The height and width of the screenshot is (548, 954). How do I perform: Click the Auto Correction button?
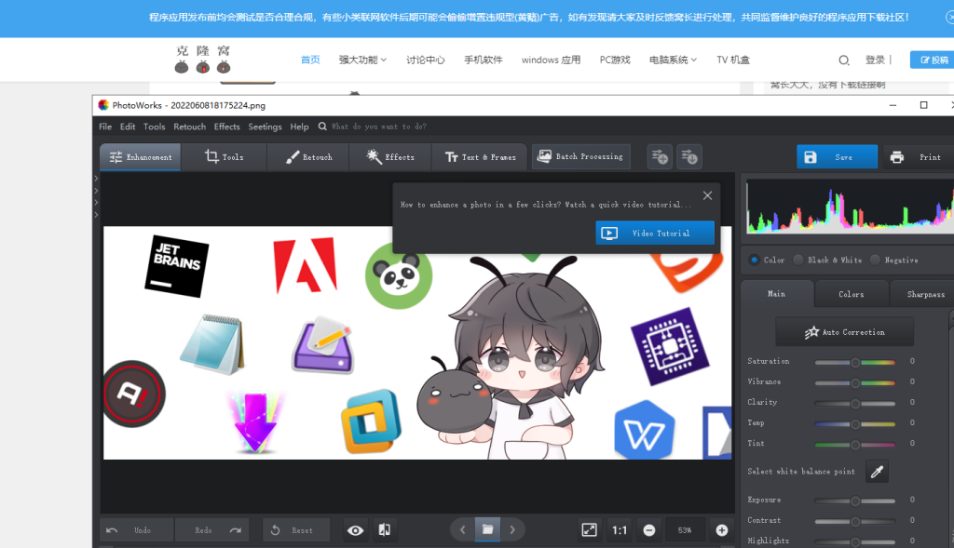click(844, 332)
